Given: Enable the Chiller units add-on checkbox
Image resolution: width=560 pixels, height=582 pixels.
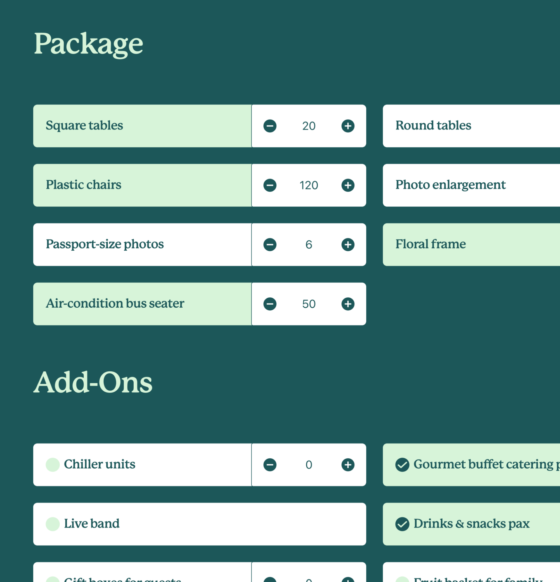Looking at the screenshot, I should (x=52, y=465).
